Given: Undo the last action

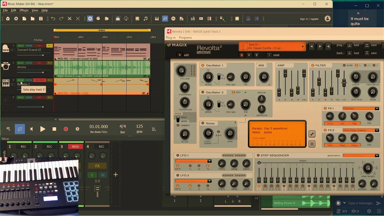Looking at the screenshot, I should 53,19.
